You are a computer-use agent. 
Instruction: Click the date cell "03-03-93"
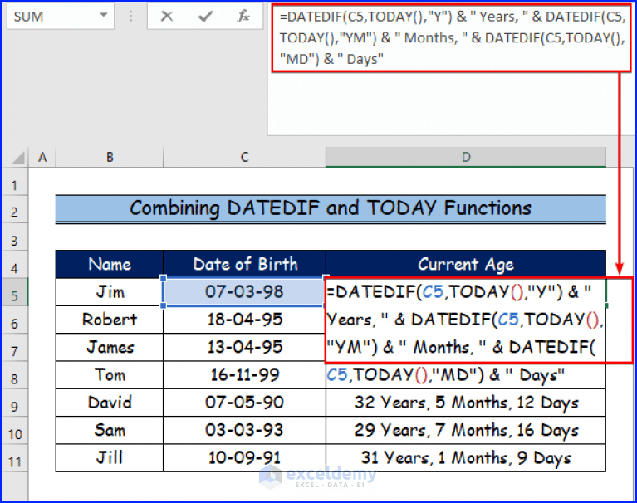[x=244, y=430]
